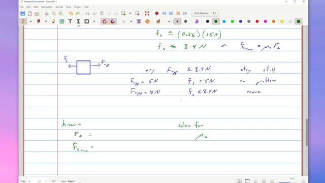Toggle the shape recognizer button
Screen dimensions: 325x183
pos(104,21)
